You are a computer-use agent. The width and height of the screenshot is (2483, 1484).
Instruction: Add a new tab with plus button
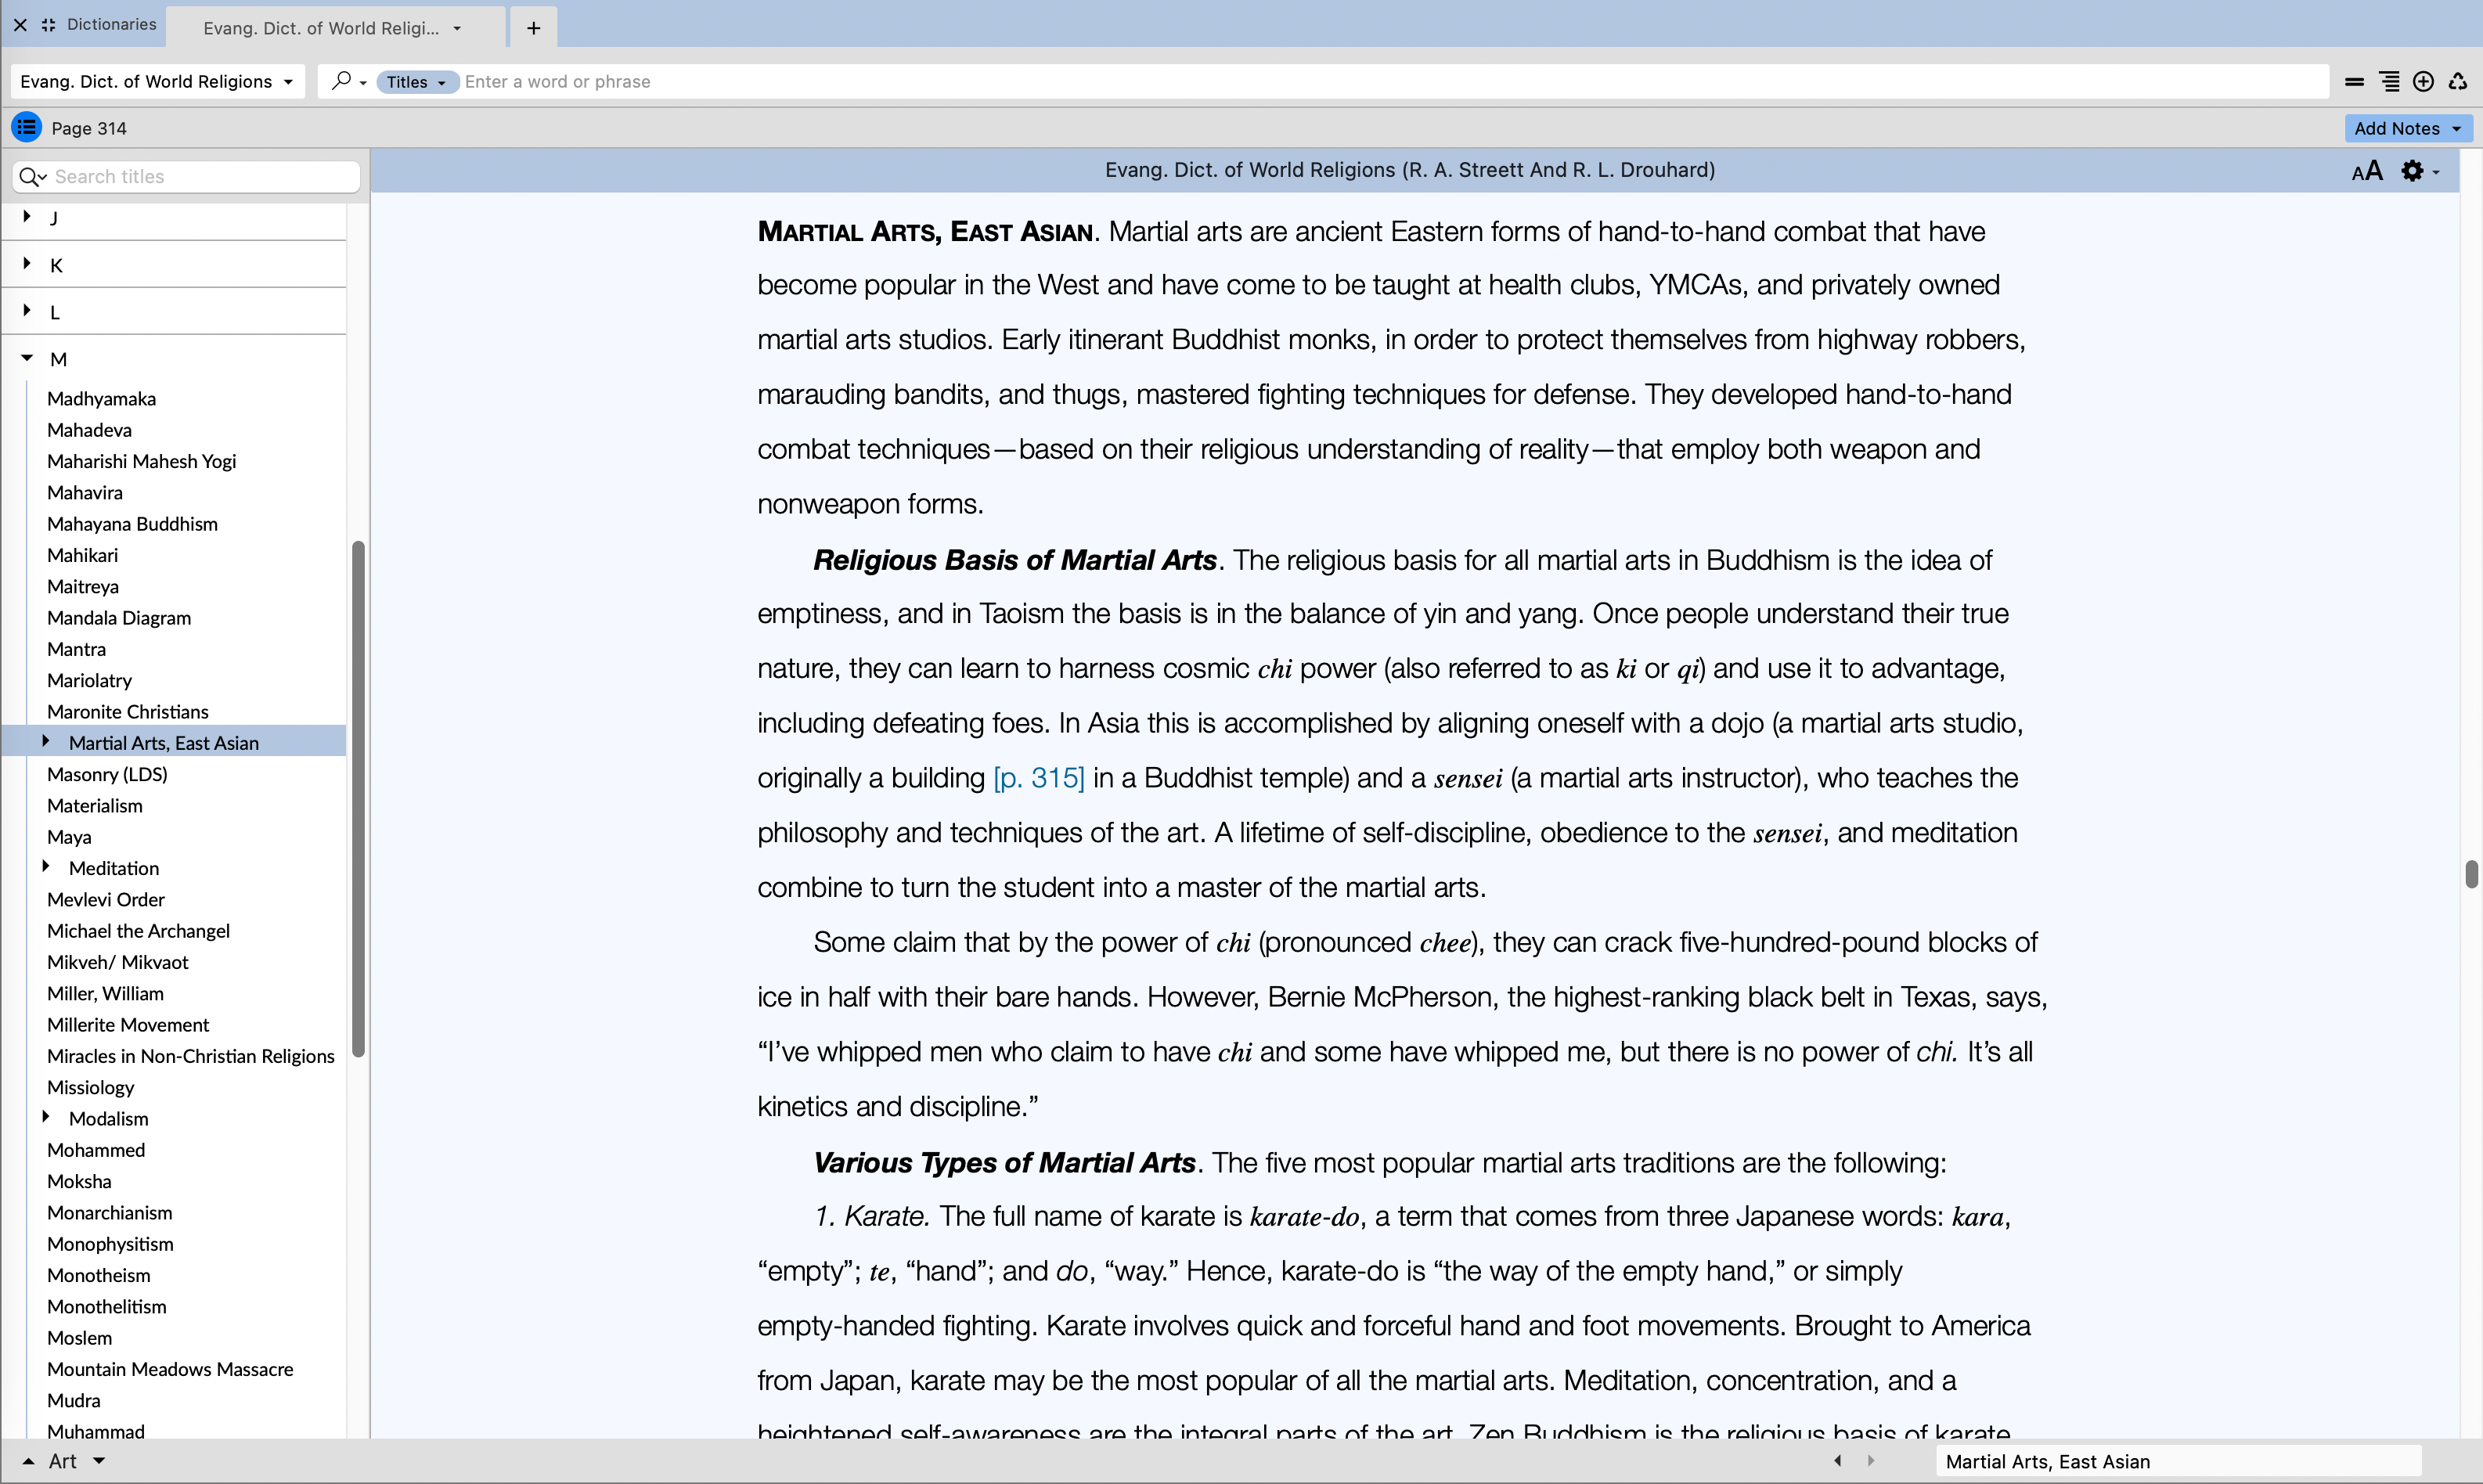[533, 28]
